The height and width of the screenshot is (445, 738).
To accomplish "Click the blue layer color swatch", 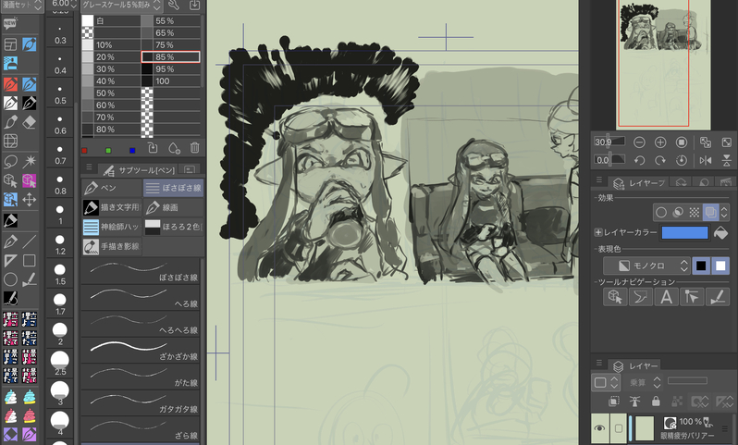I will coord(684,232).
